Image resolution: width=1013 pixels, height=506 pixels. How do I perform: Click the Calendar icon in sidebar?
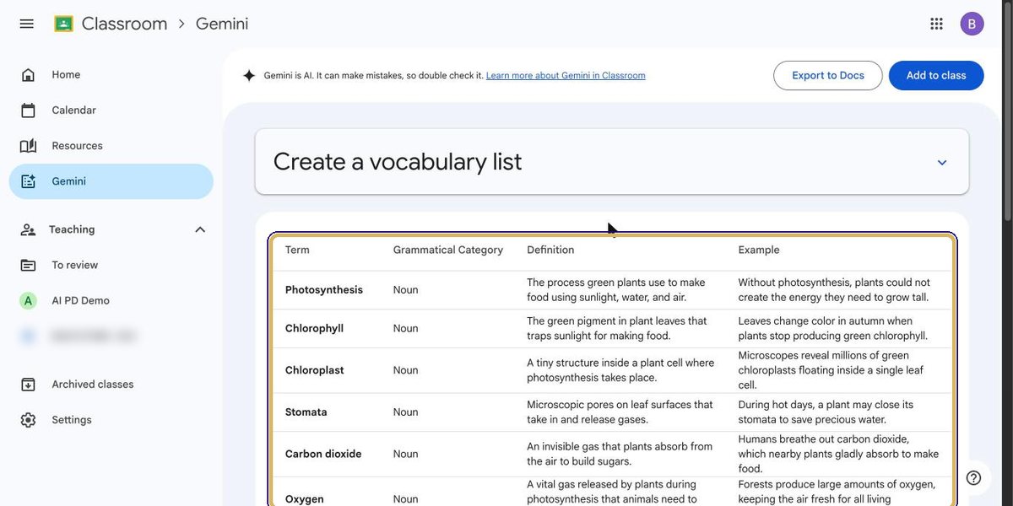point(28,110)
